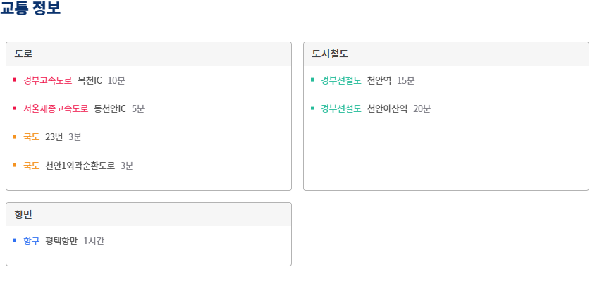Select 천안1외곽순환도로 road entry

80,166
